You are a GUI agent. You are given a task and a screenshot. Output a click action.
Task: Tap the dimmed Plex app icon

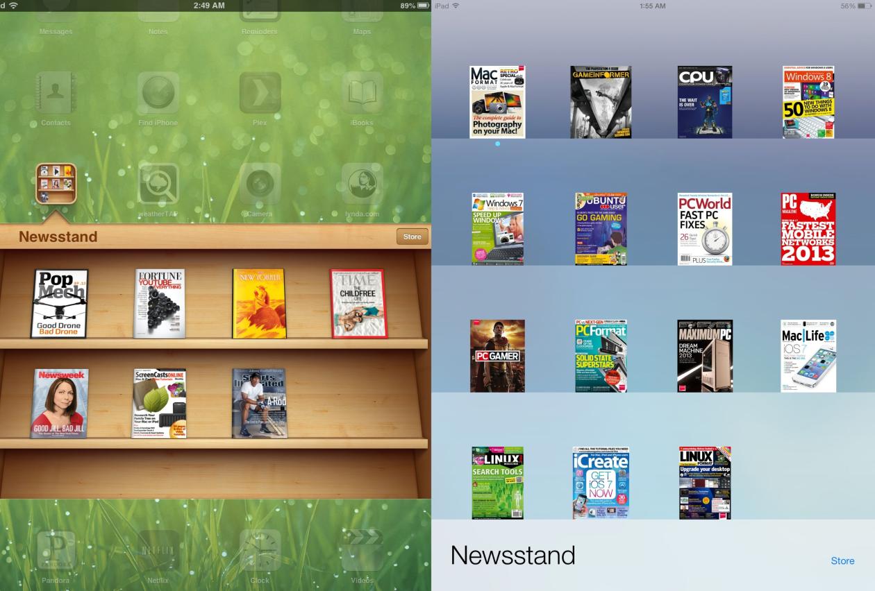click(x=260, y=92)
